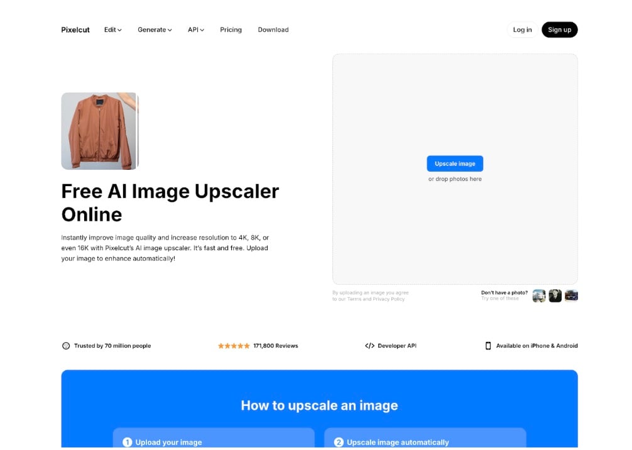Click the Pixelcut logo in header
This screenshot has height=450, width=632.
[x=75, y=30]
